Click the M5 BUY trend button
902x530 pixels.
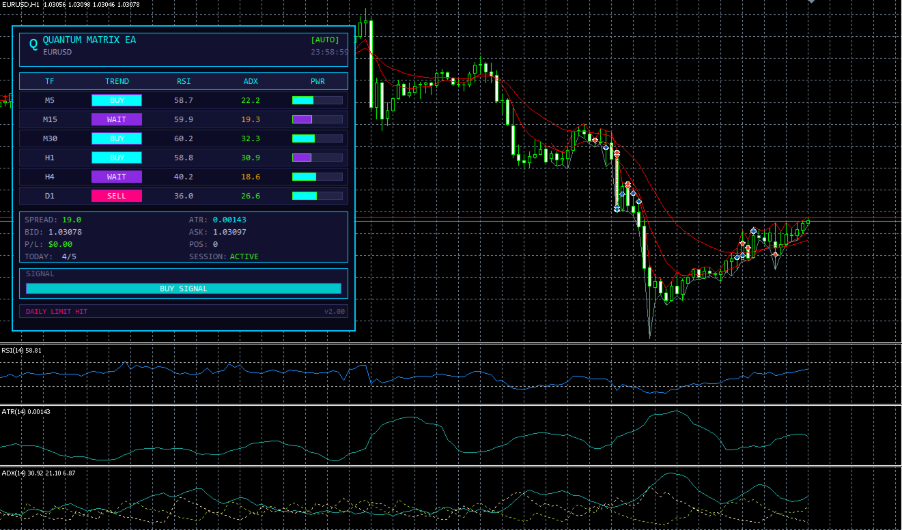(x=117, y=100)
